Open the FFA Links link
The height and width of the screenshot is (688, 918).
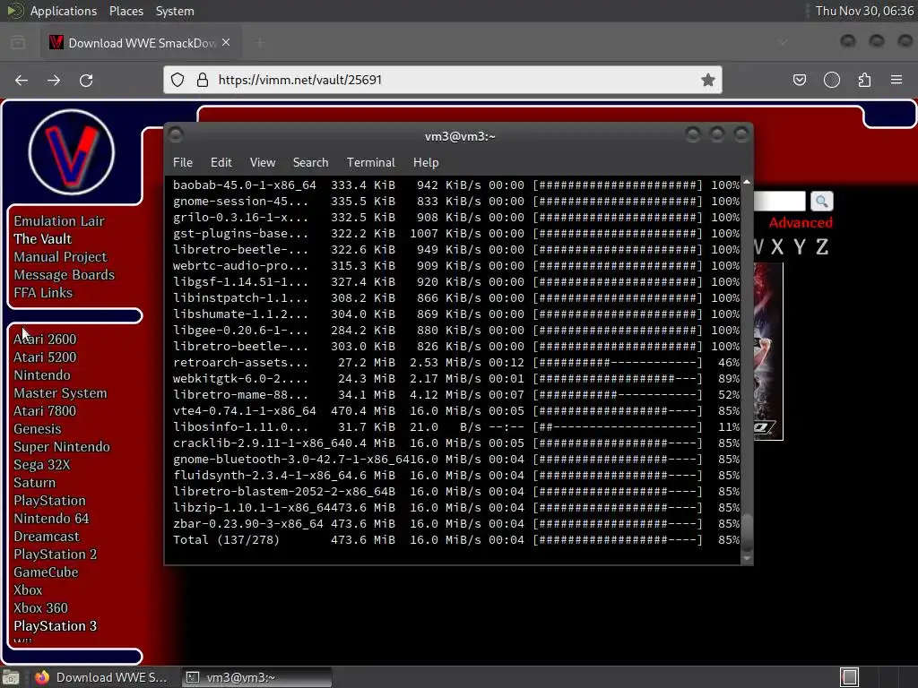click(43, 293)
